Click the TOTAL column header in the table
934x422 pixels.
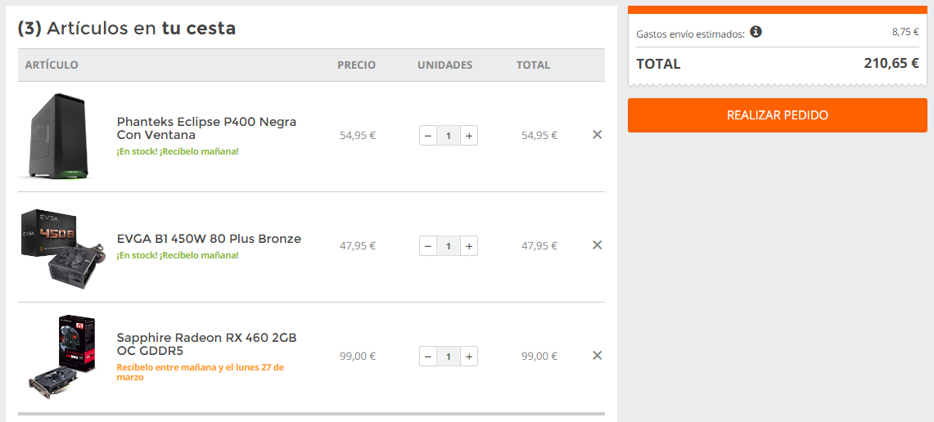[x=533, y=65]
